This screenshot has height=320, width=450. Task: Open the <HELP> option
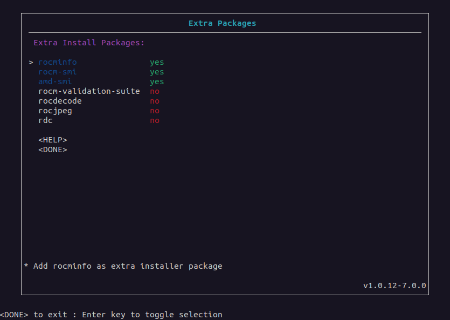[53, 140]
